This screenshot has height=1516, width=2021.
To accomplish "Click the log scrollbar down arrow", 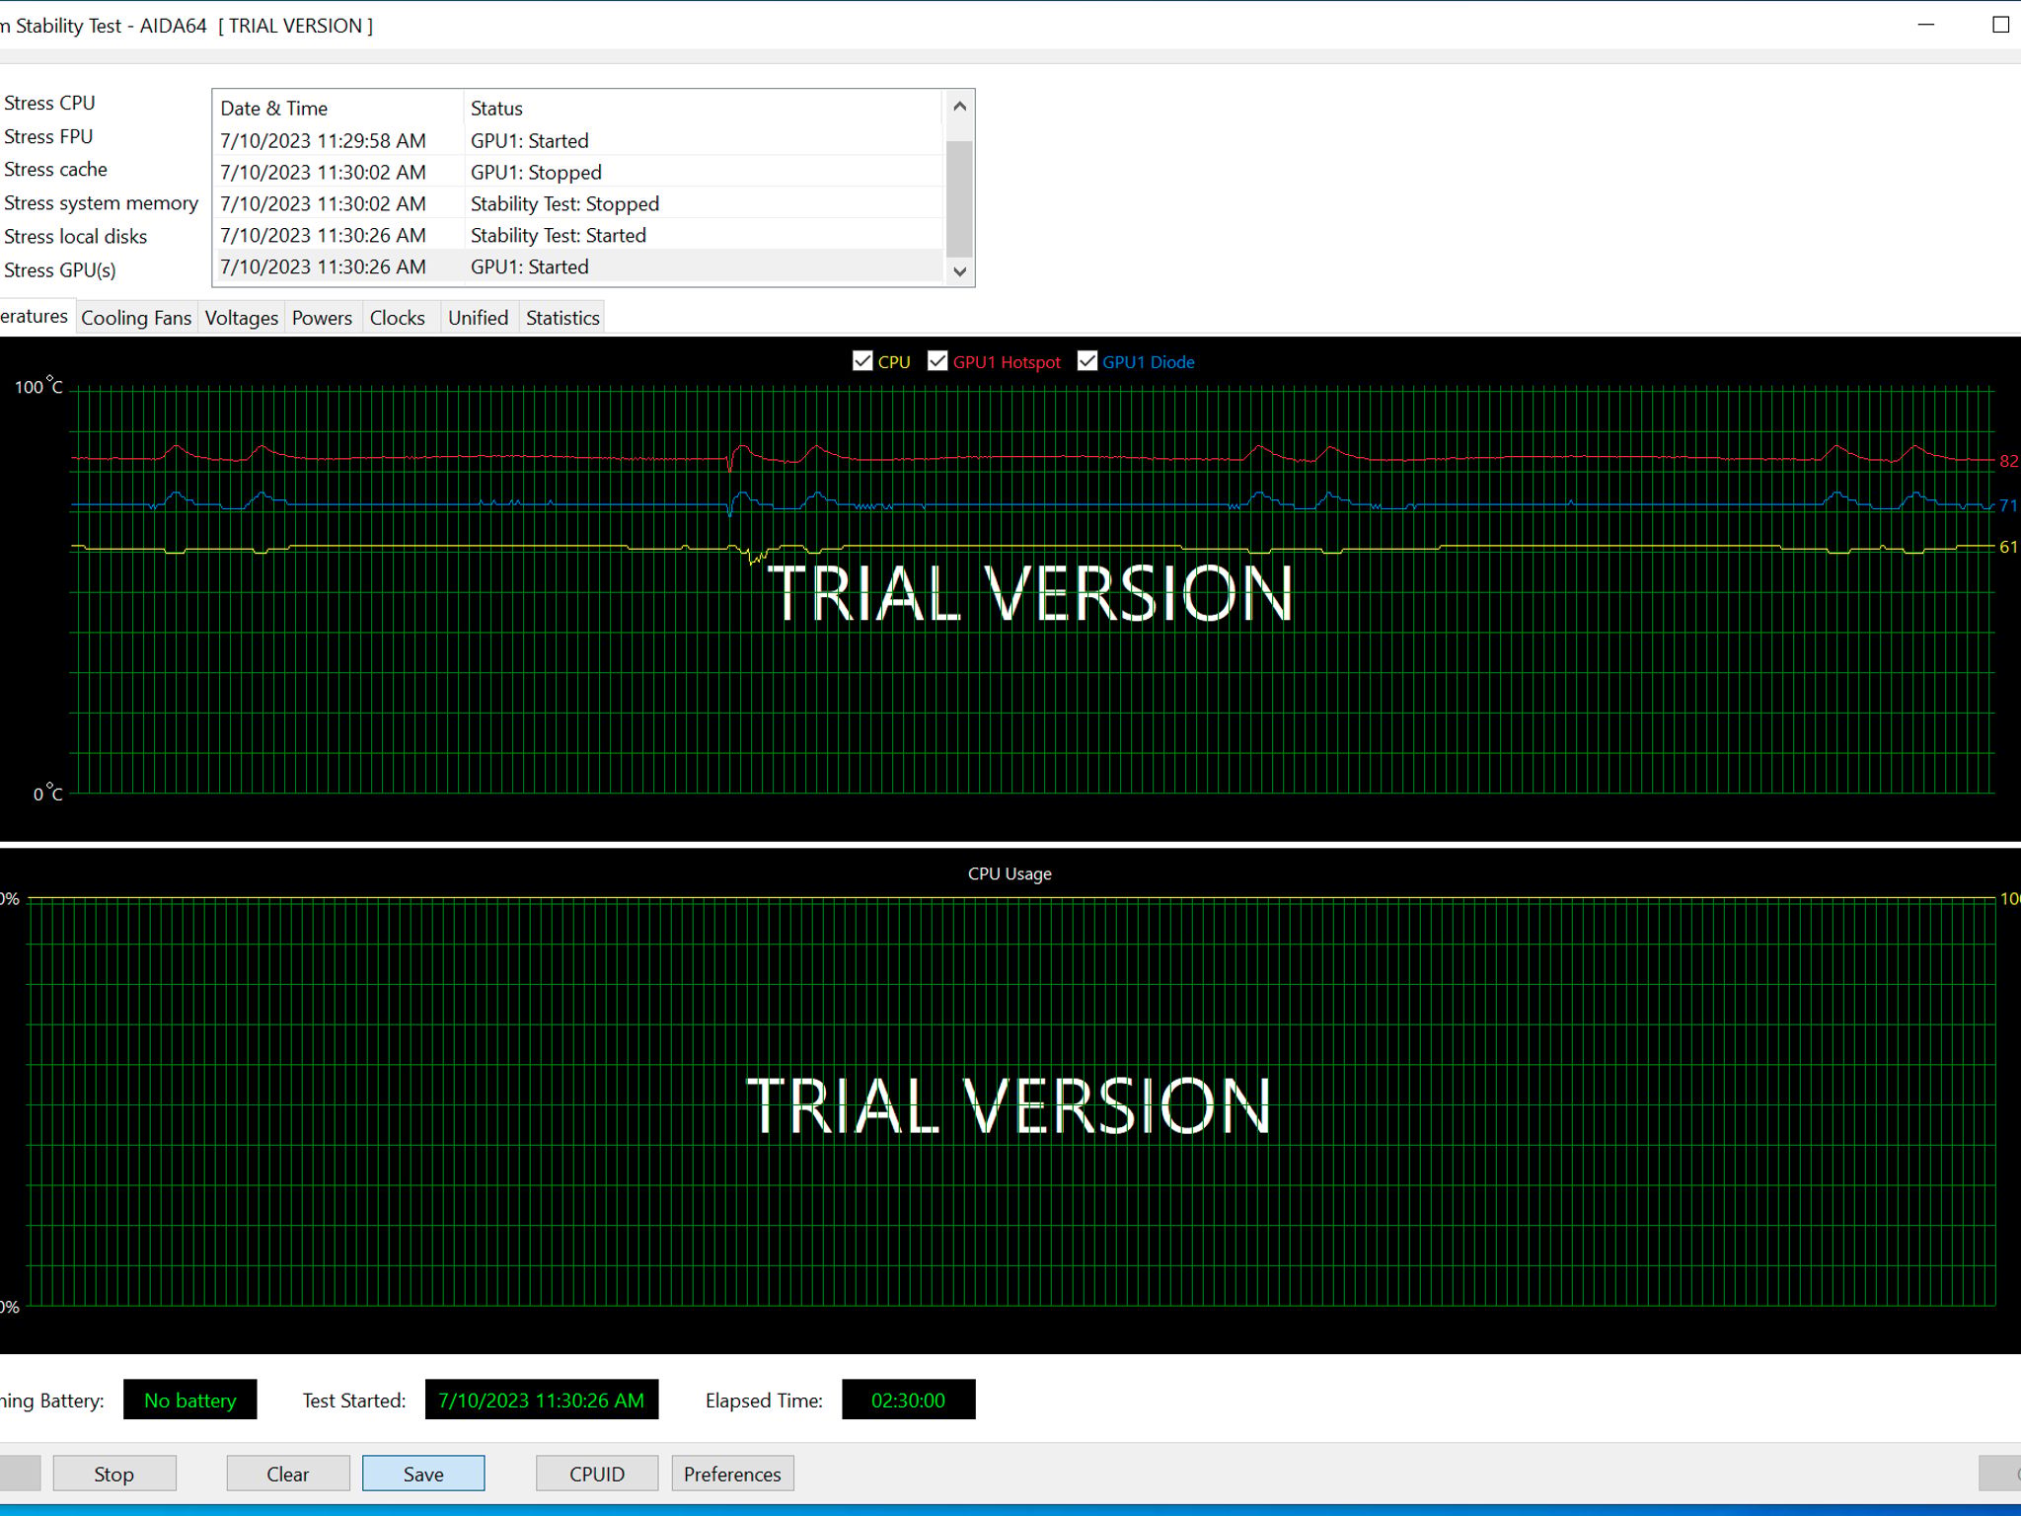I will pos(959,271).
